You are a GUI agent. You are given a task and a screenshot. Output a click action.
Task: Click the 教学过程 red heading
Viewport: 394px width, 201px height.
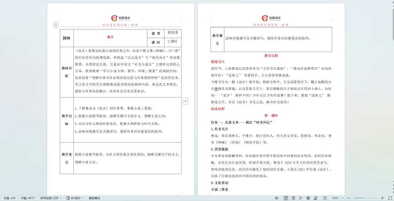tap(271, 56)
